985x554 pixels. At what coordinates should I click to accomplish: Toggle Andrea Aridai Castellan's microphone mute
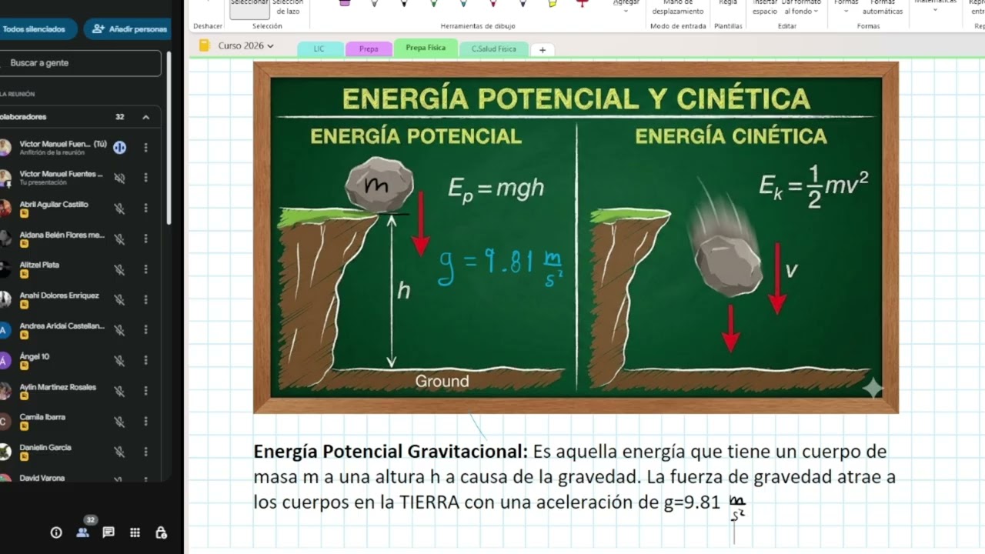point(119,330)
